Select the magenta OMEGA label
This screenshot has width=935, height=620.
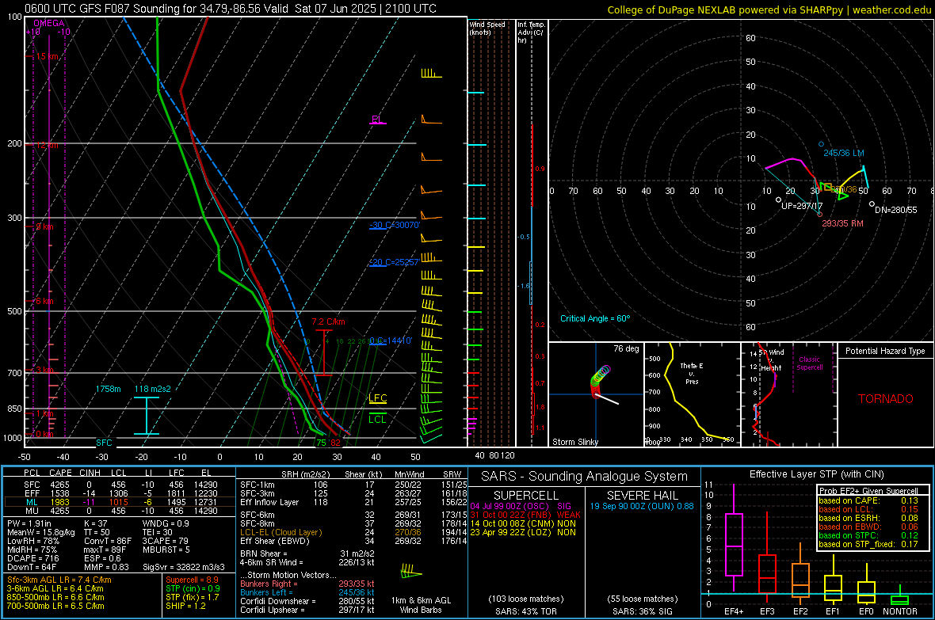click(49, 23)
